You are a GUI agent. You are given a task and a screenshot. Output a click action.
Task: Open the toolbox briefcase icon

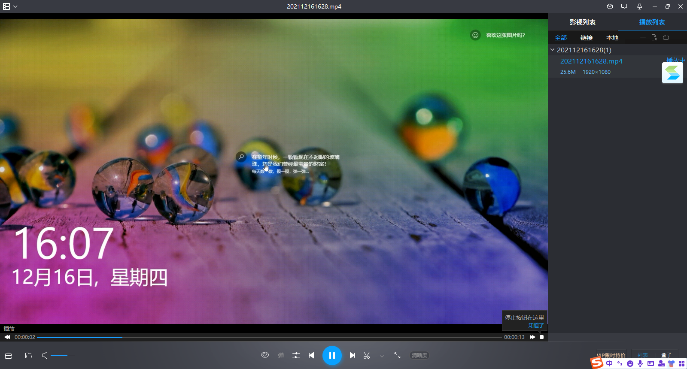click(9, 355)
